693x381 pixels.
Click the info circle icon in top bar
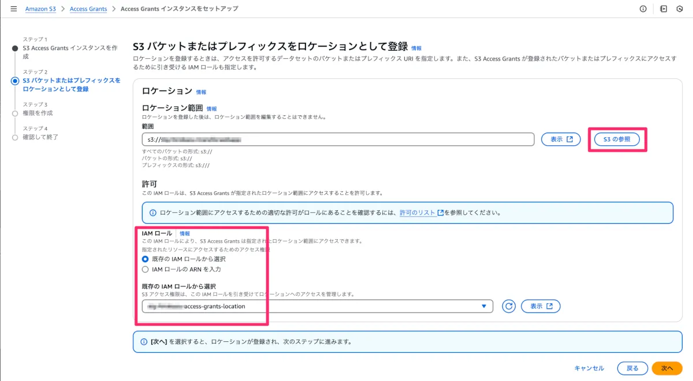coord(643,9)
